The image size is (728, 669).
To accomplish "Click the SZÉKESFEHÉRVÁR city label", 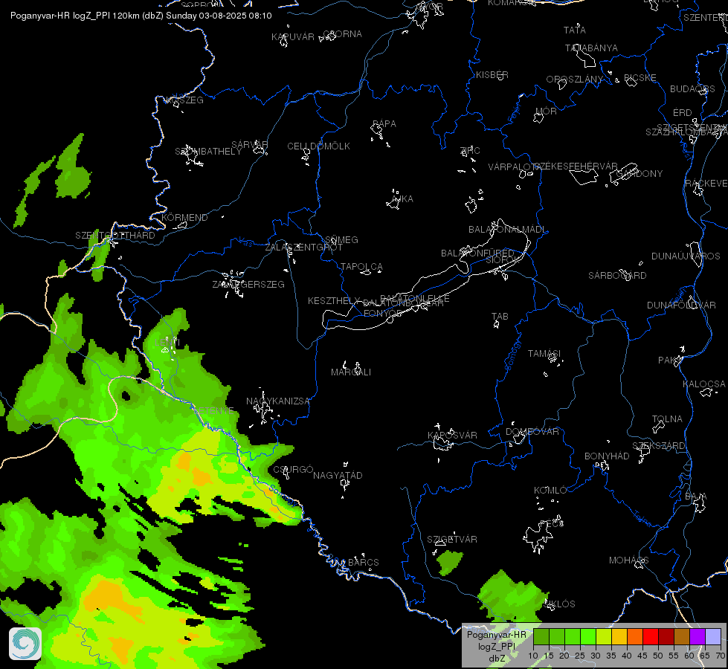I will pos(576,167).
